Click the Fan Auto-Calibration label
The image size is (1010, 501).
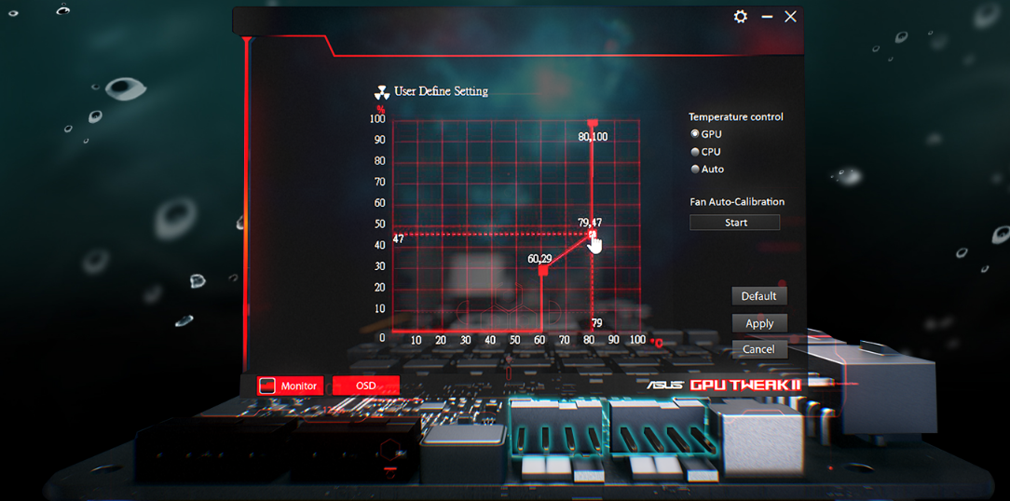coord(737,202)
